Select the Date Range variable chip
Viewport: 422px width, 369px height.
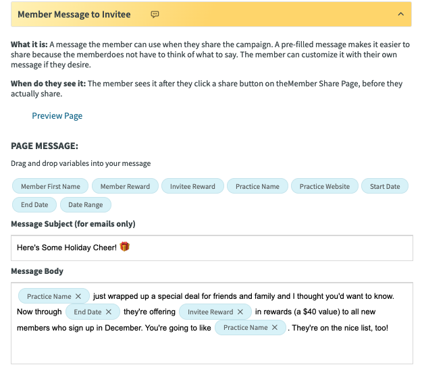coord(86,204)
